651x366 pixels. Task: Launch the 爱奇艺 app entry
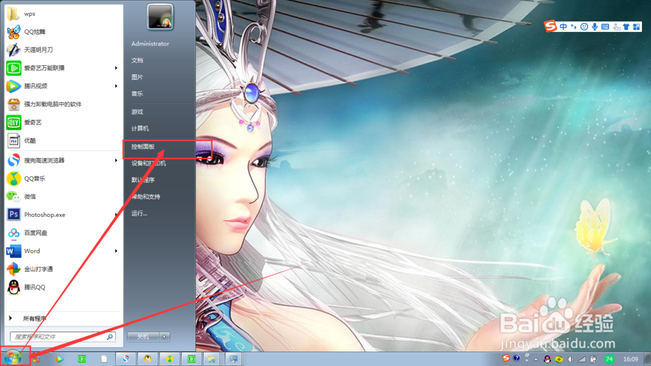pyautogui.click(x=63, y=122)
